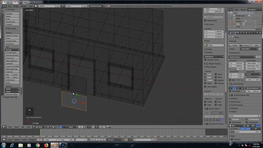Click the Rotate tool button

point(12,16)
